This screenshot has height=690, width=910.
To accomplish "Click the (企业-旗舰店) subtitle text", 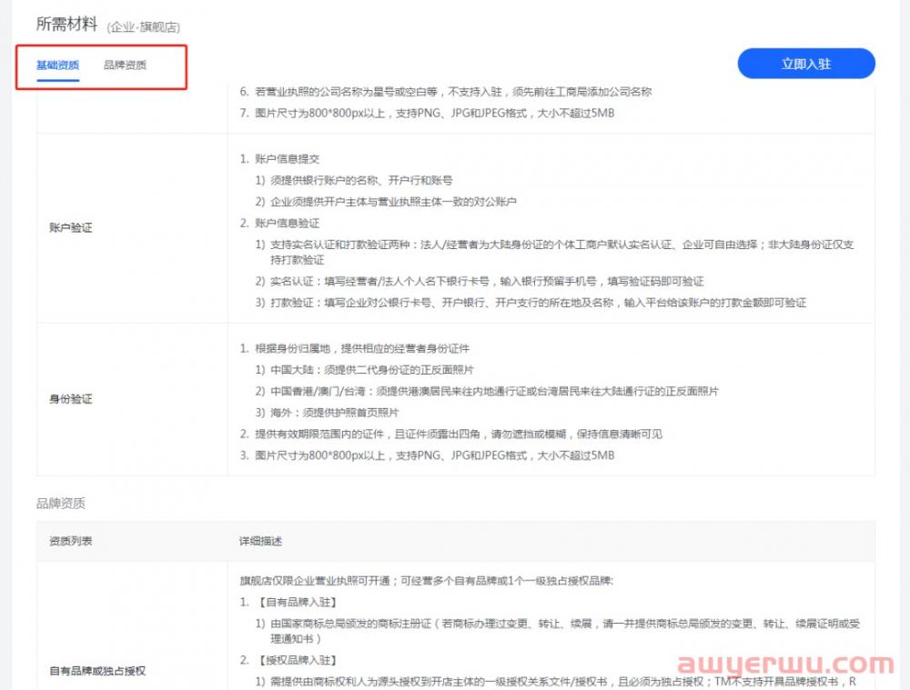I will 143,27.
